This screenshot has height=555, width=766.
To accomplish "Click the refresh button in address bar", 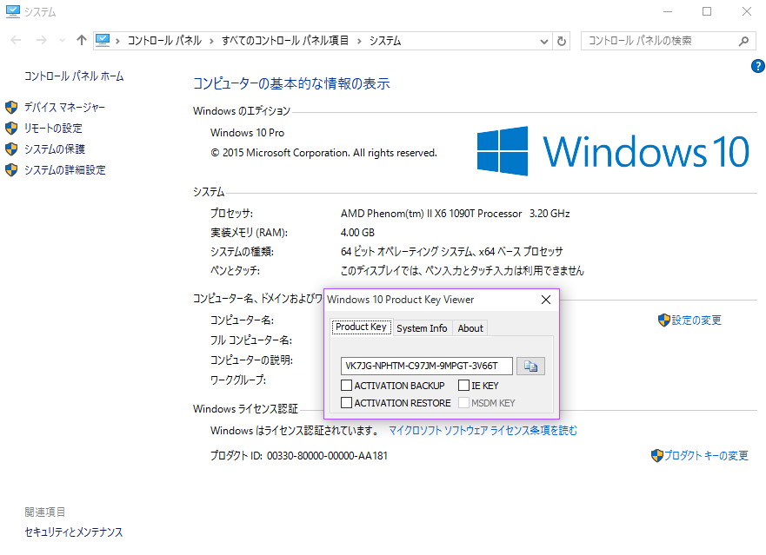I will coord(562,41).
